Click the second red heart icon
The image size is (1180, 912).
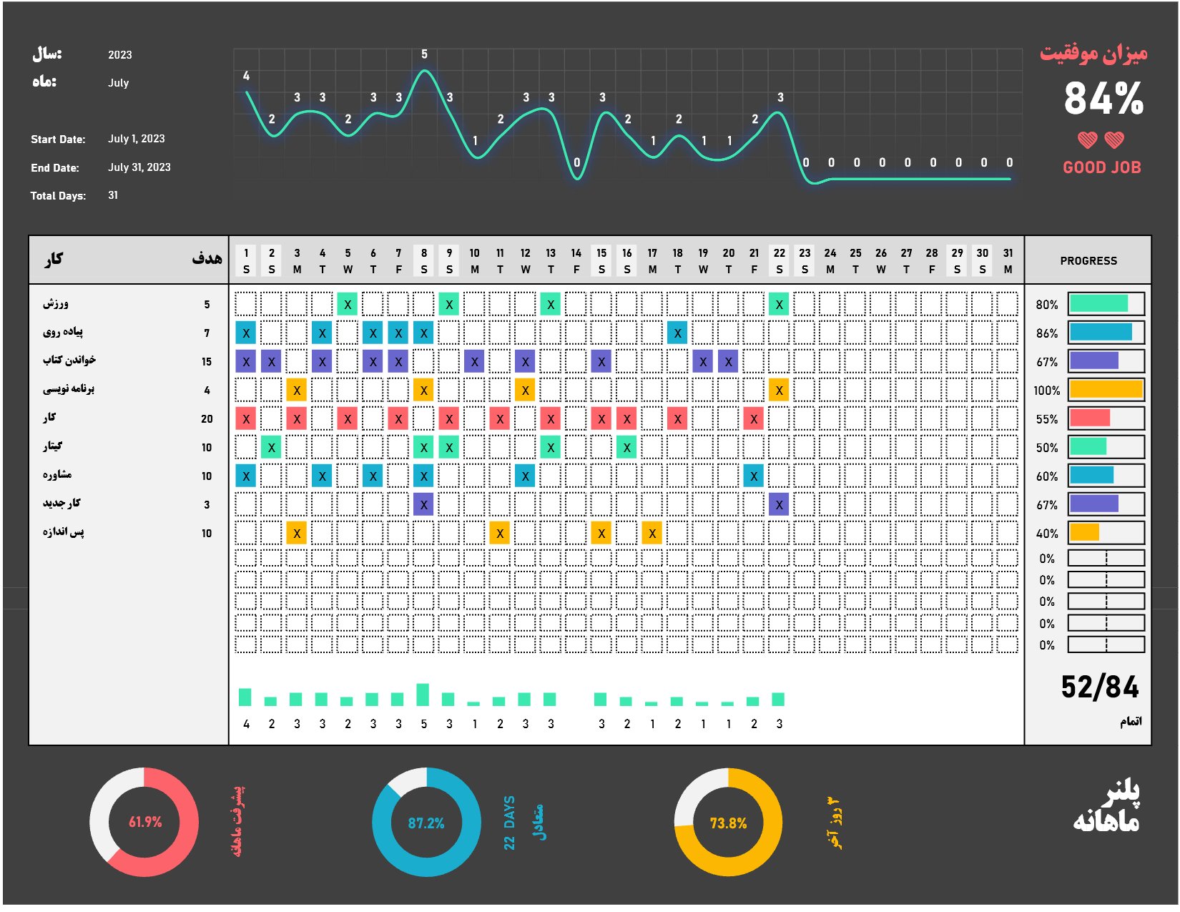1114,140
